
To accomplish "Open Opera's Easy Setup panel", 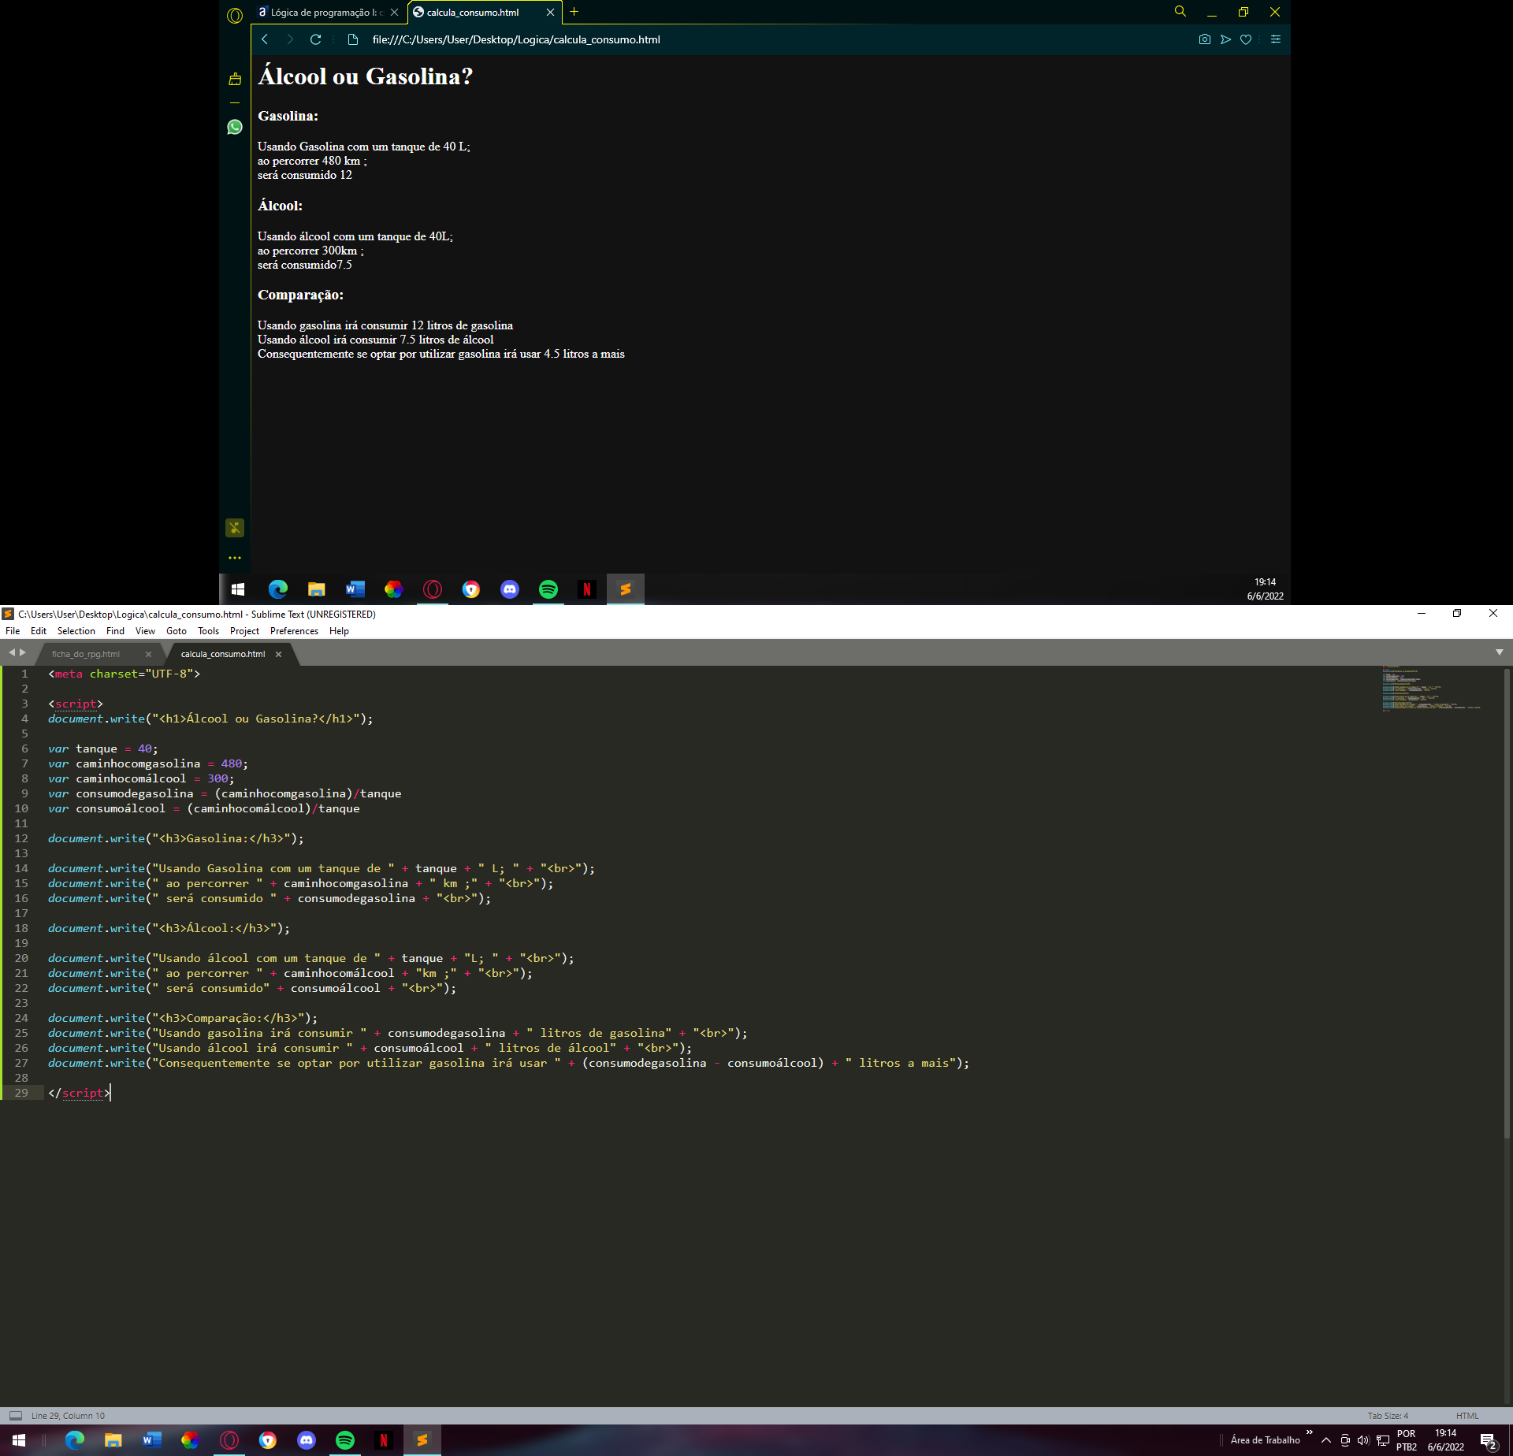I will [x=1276, y=39].
